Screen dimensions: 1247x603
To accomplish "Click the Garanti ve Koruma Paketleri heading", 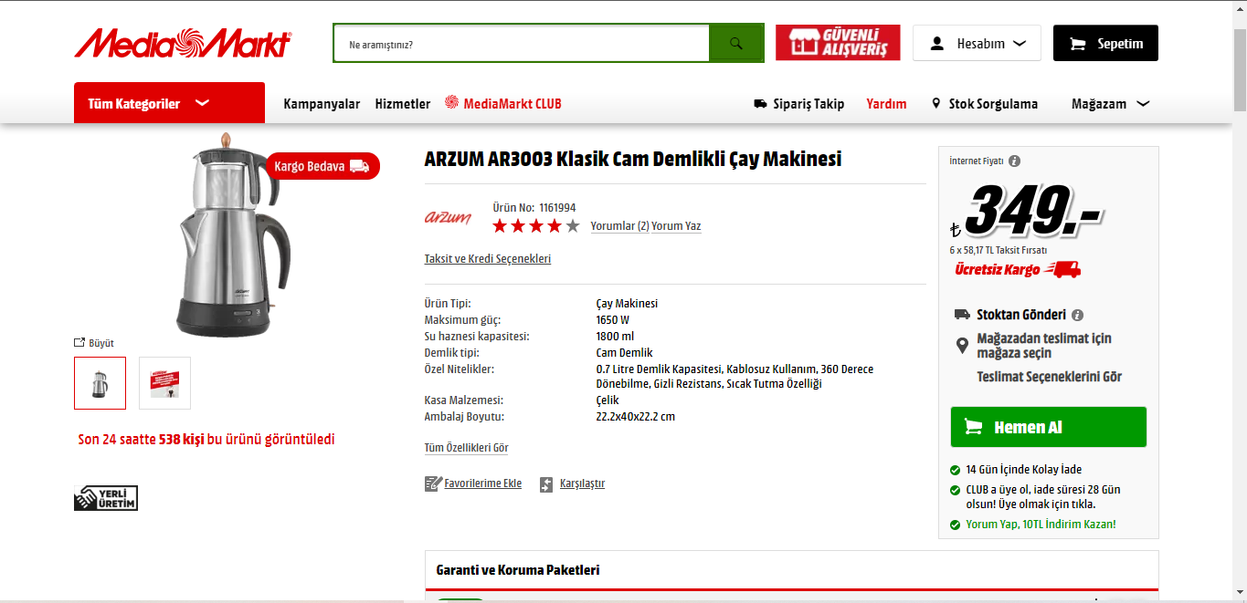I will pos(518,570).
